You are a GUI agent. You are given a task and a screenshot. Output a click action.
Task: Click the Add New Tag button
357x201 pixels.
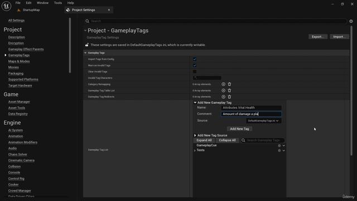pos(239,129)
